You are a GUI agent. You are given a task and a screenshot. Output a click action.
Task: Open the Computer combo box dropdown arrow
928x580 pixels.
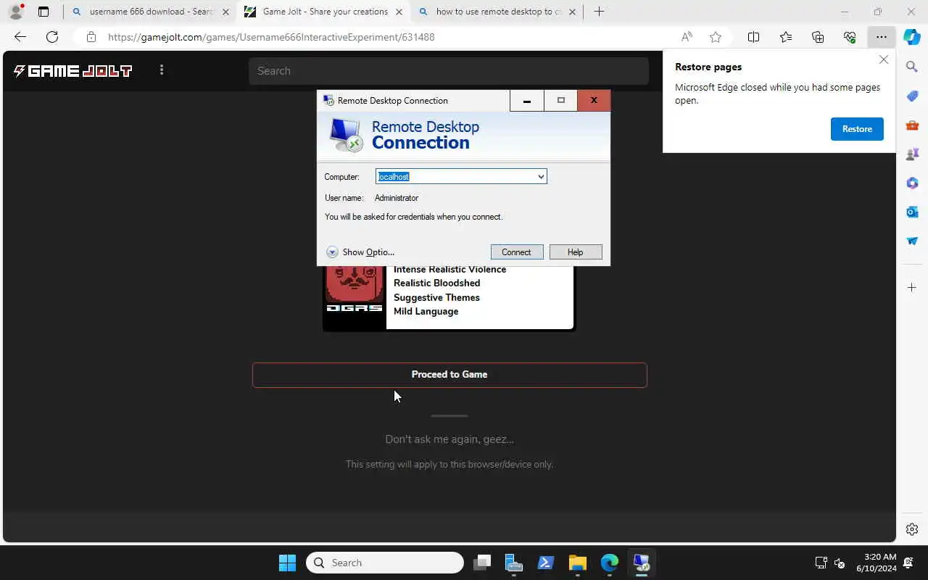540,177
